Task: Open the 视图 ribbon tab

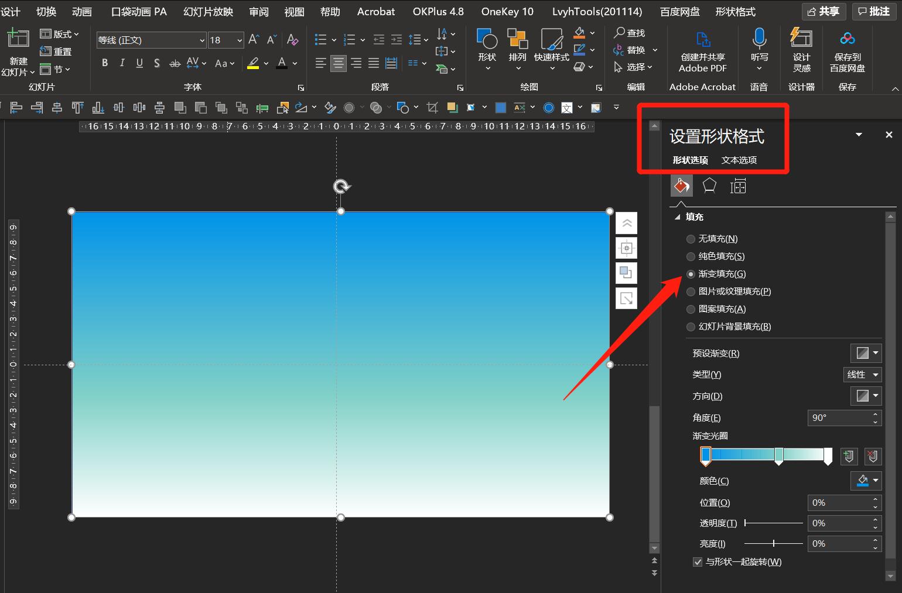Action: 293,11
